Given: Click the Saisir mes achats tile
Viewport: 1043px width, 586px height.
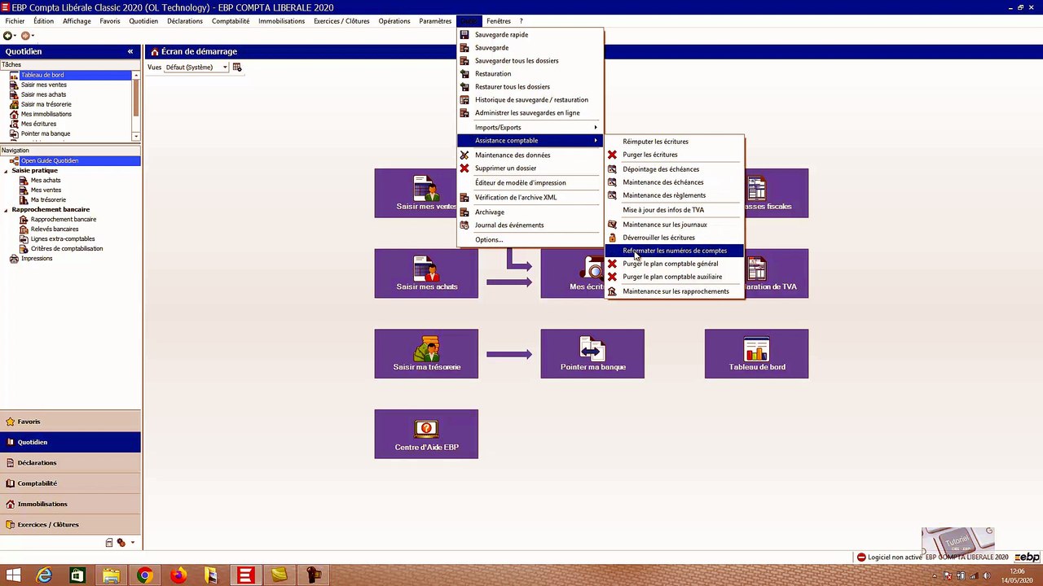Looking at the screenshot, I should pyautogui.click(x=426, y=273).
